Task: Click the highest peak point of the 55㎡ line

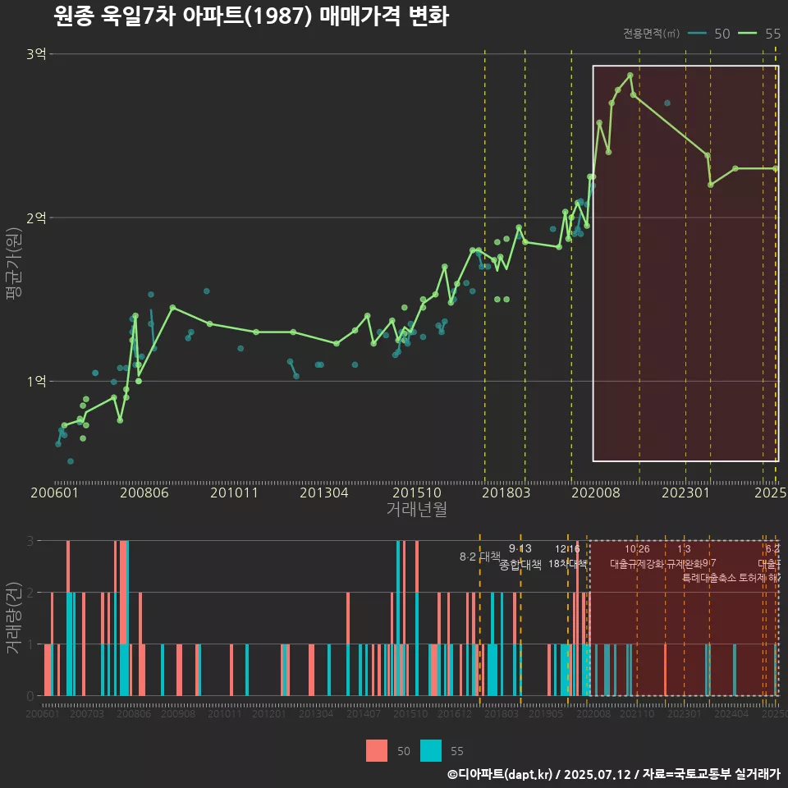Action: click(630, 76)
